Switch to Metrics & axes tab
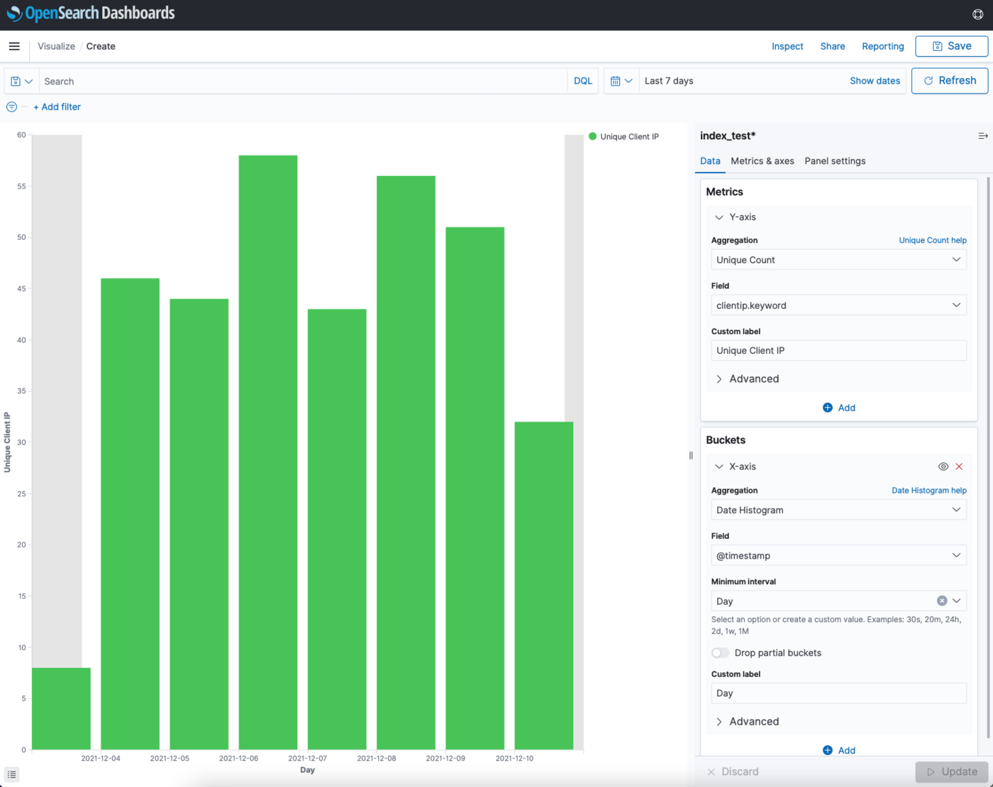 (x=762, y=161)
